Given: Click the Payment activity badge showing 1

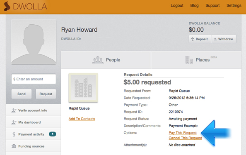Looking at the screenshot, I should 53,134.
